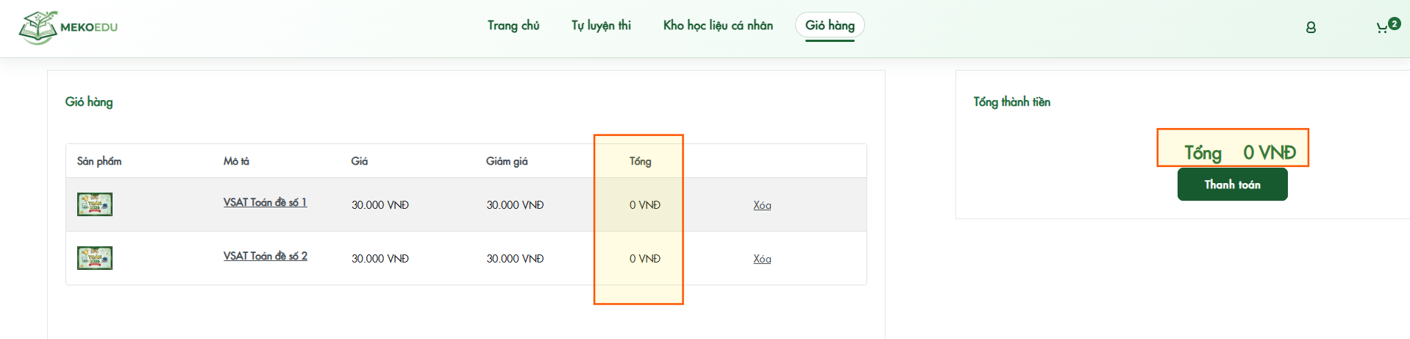Select the Giỏ hàng navigation tab
Screen dimensions: 1410x339
pos(830,26)
